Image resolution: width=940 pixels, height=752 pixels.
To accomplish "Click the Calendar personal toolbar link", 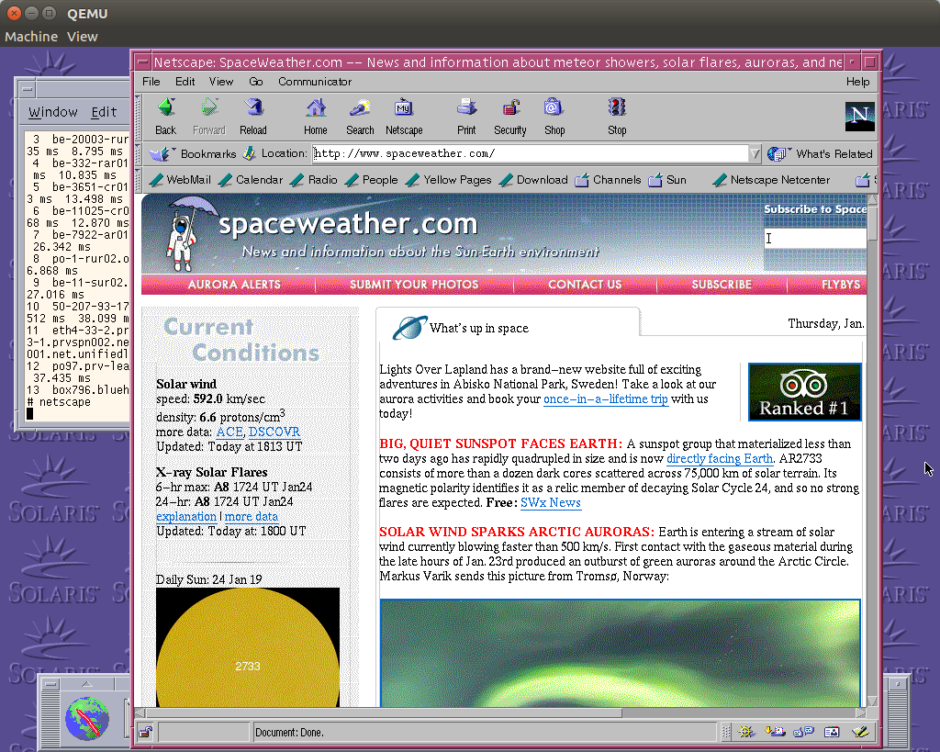I will (250, 180).
